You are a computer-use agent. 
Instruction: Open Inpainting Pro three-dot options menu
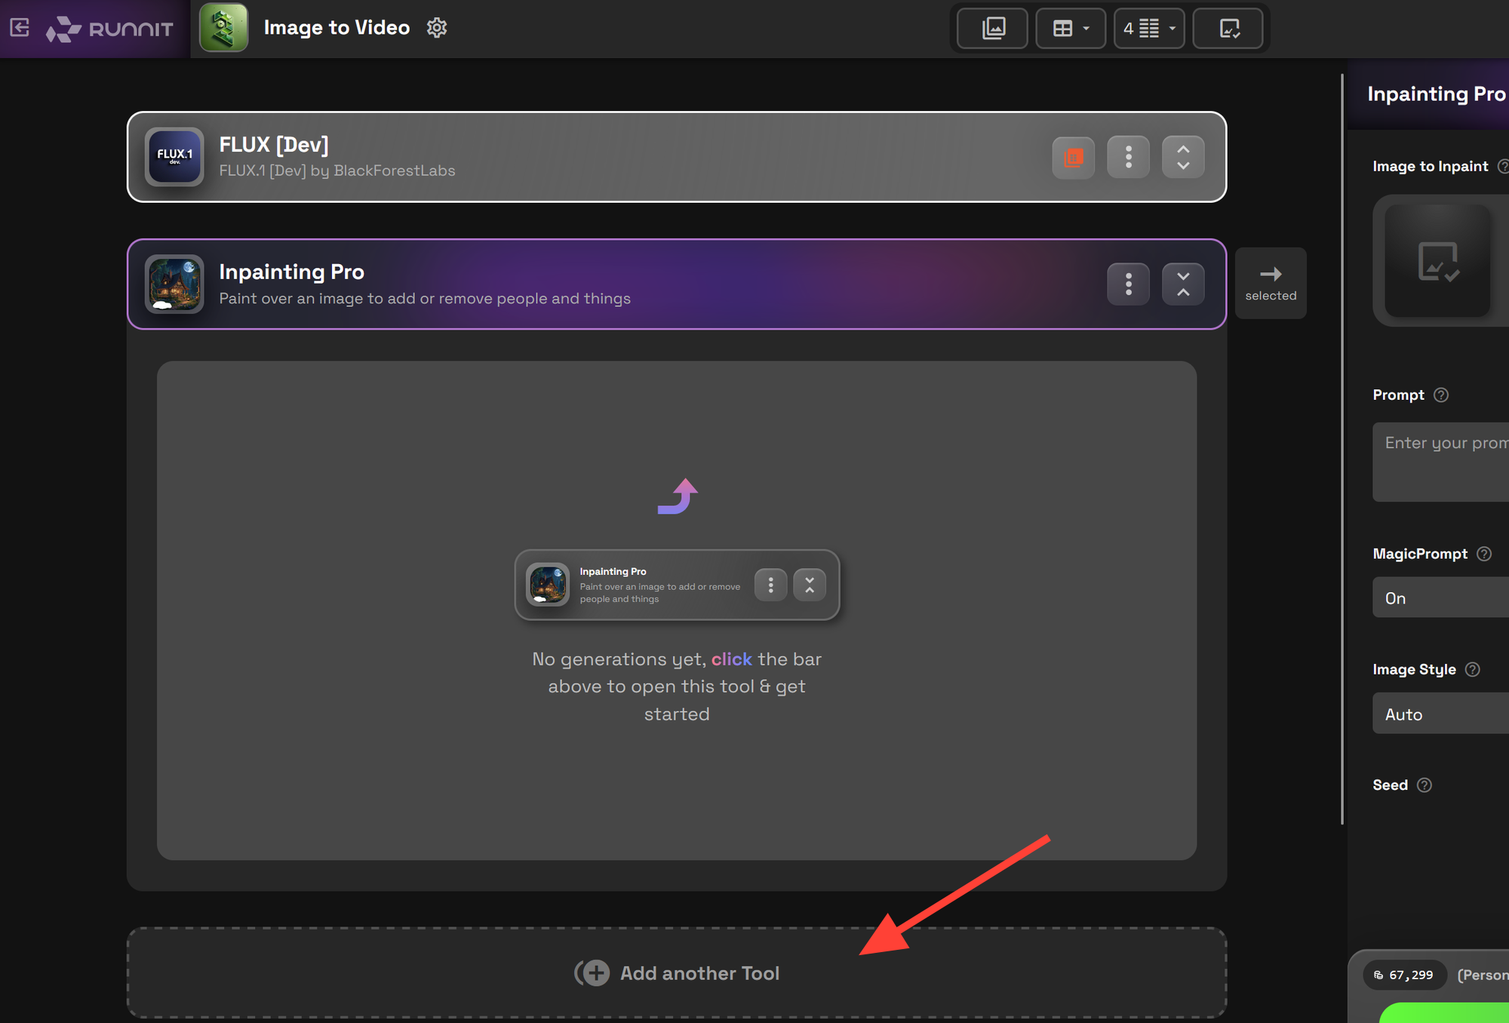(1128, 284)
